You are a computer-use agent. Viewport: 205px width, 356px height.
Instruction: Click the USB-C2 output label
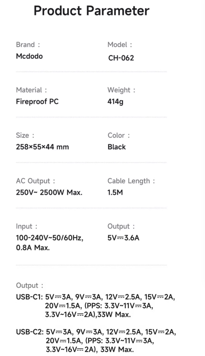click(30, 332)
